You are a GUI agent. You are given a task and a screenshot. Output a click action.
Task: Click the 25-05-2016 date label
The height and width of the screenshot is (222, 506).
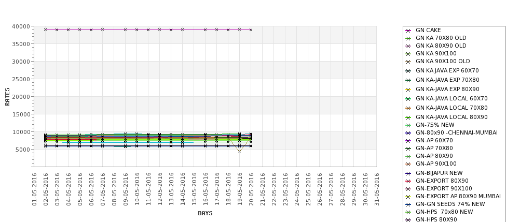(308, 189)
